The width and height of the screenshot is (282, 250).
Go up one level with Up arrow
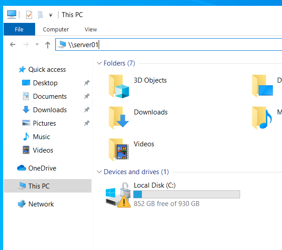48,45
